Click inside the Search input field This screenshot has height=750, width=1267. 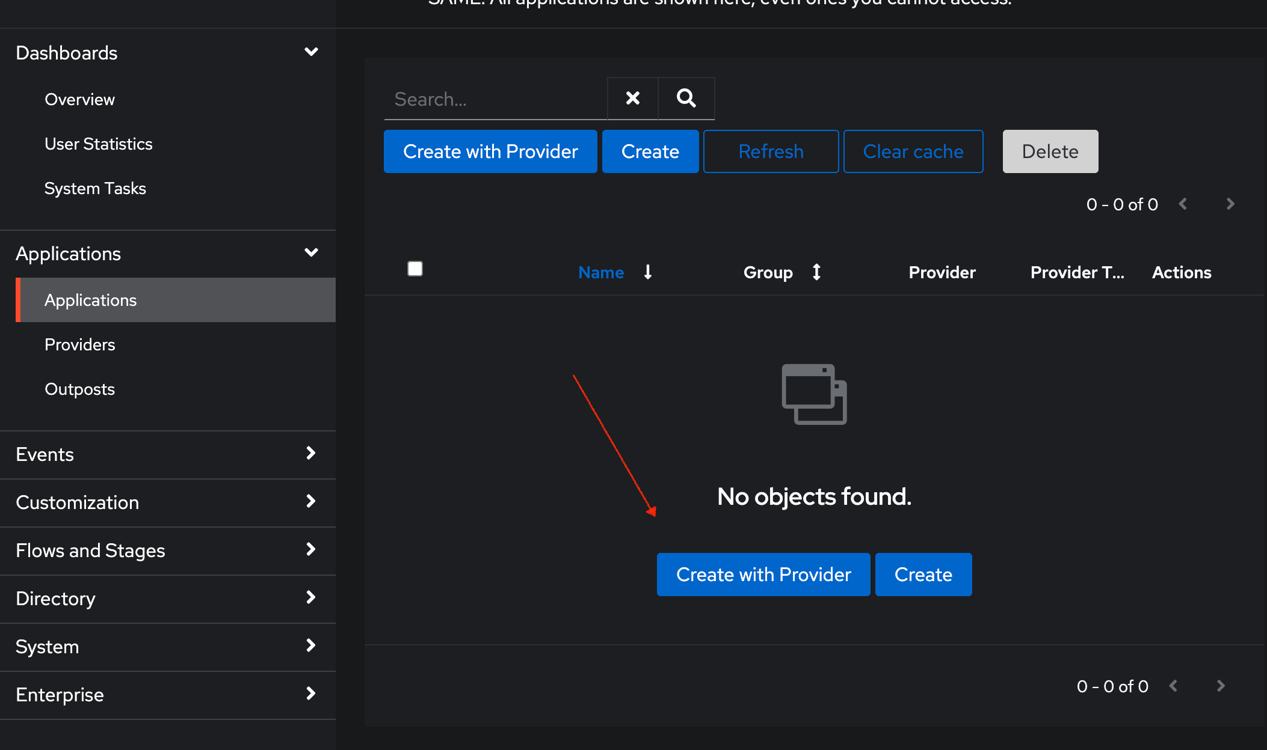493,98
